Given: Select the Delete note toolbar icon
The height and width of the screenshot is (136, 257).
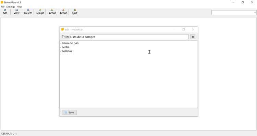Looking at the screenshot, I should 28,12.
